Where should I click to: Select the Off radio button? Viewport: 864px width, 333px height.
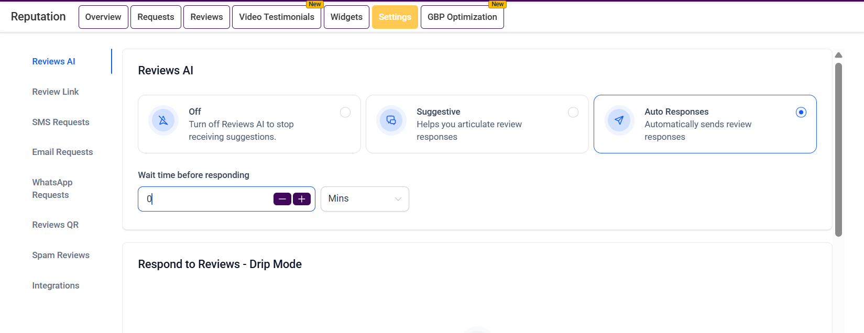[x=345, y=112]
